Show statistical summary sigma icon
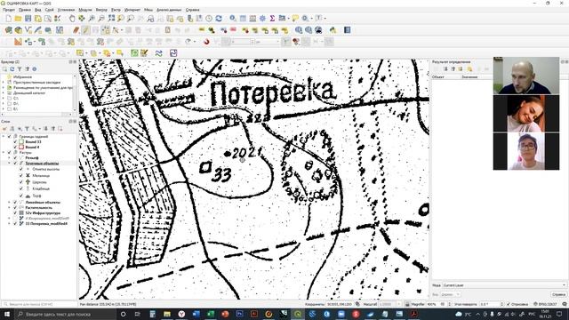 (x=272, y=18)
